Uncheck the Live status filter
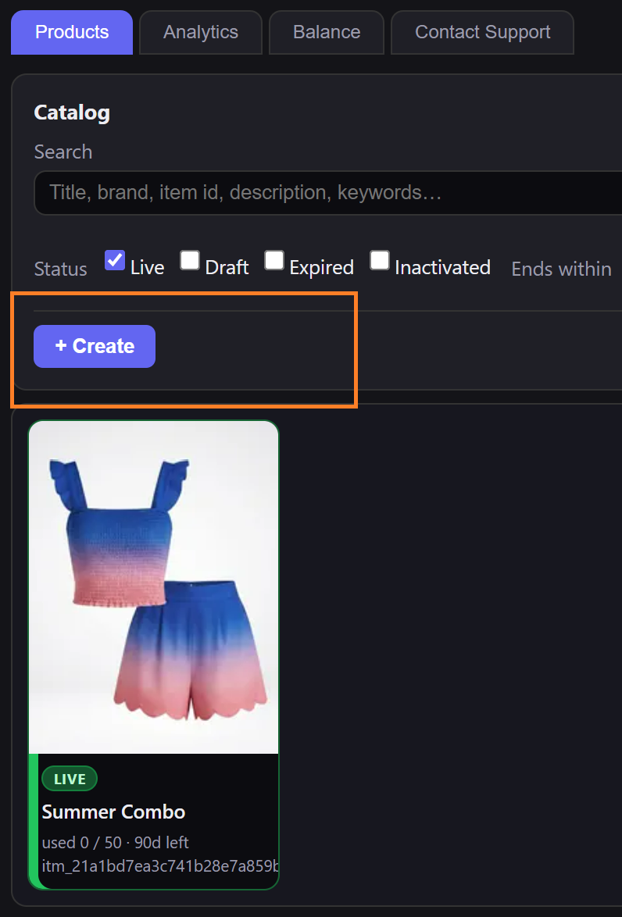The image size is (622, 917). coord(115,260)
